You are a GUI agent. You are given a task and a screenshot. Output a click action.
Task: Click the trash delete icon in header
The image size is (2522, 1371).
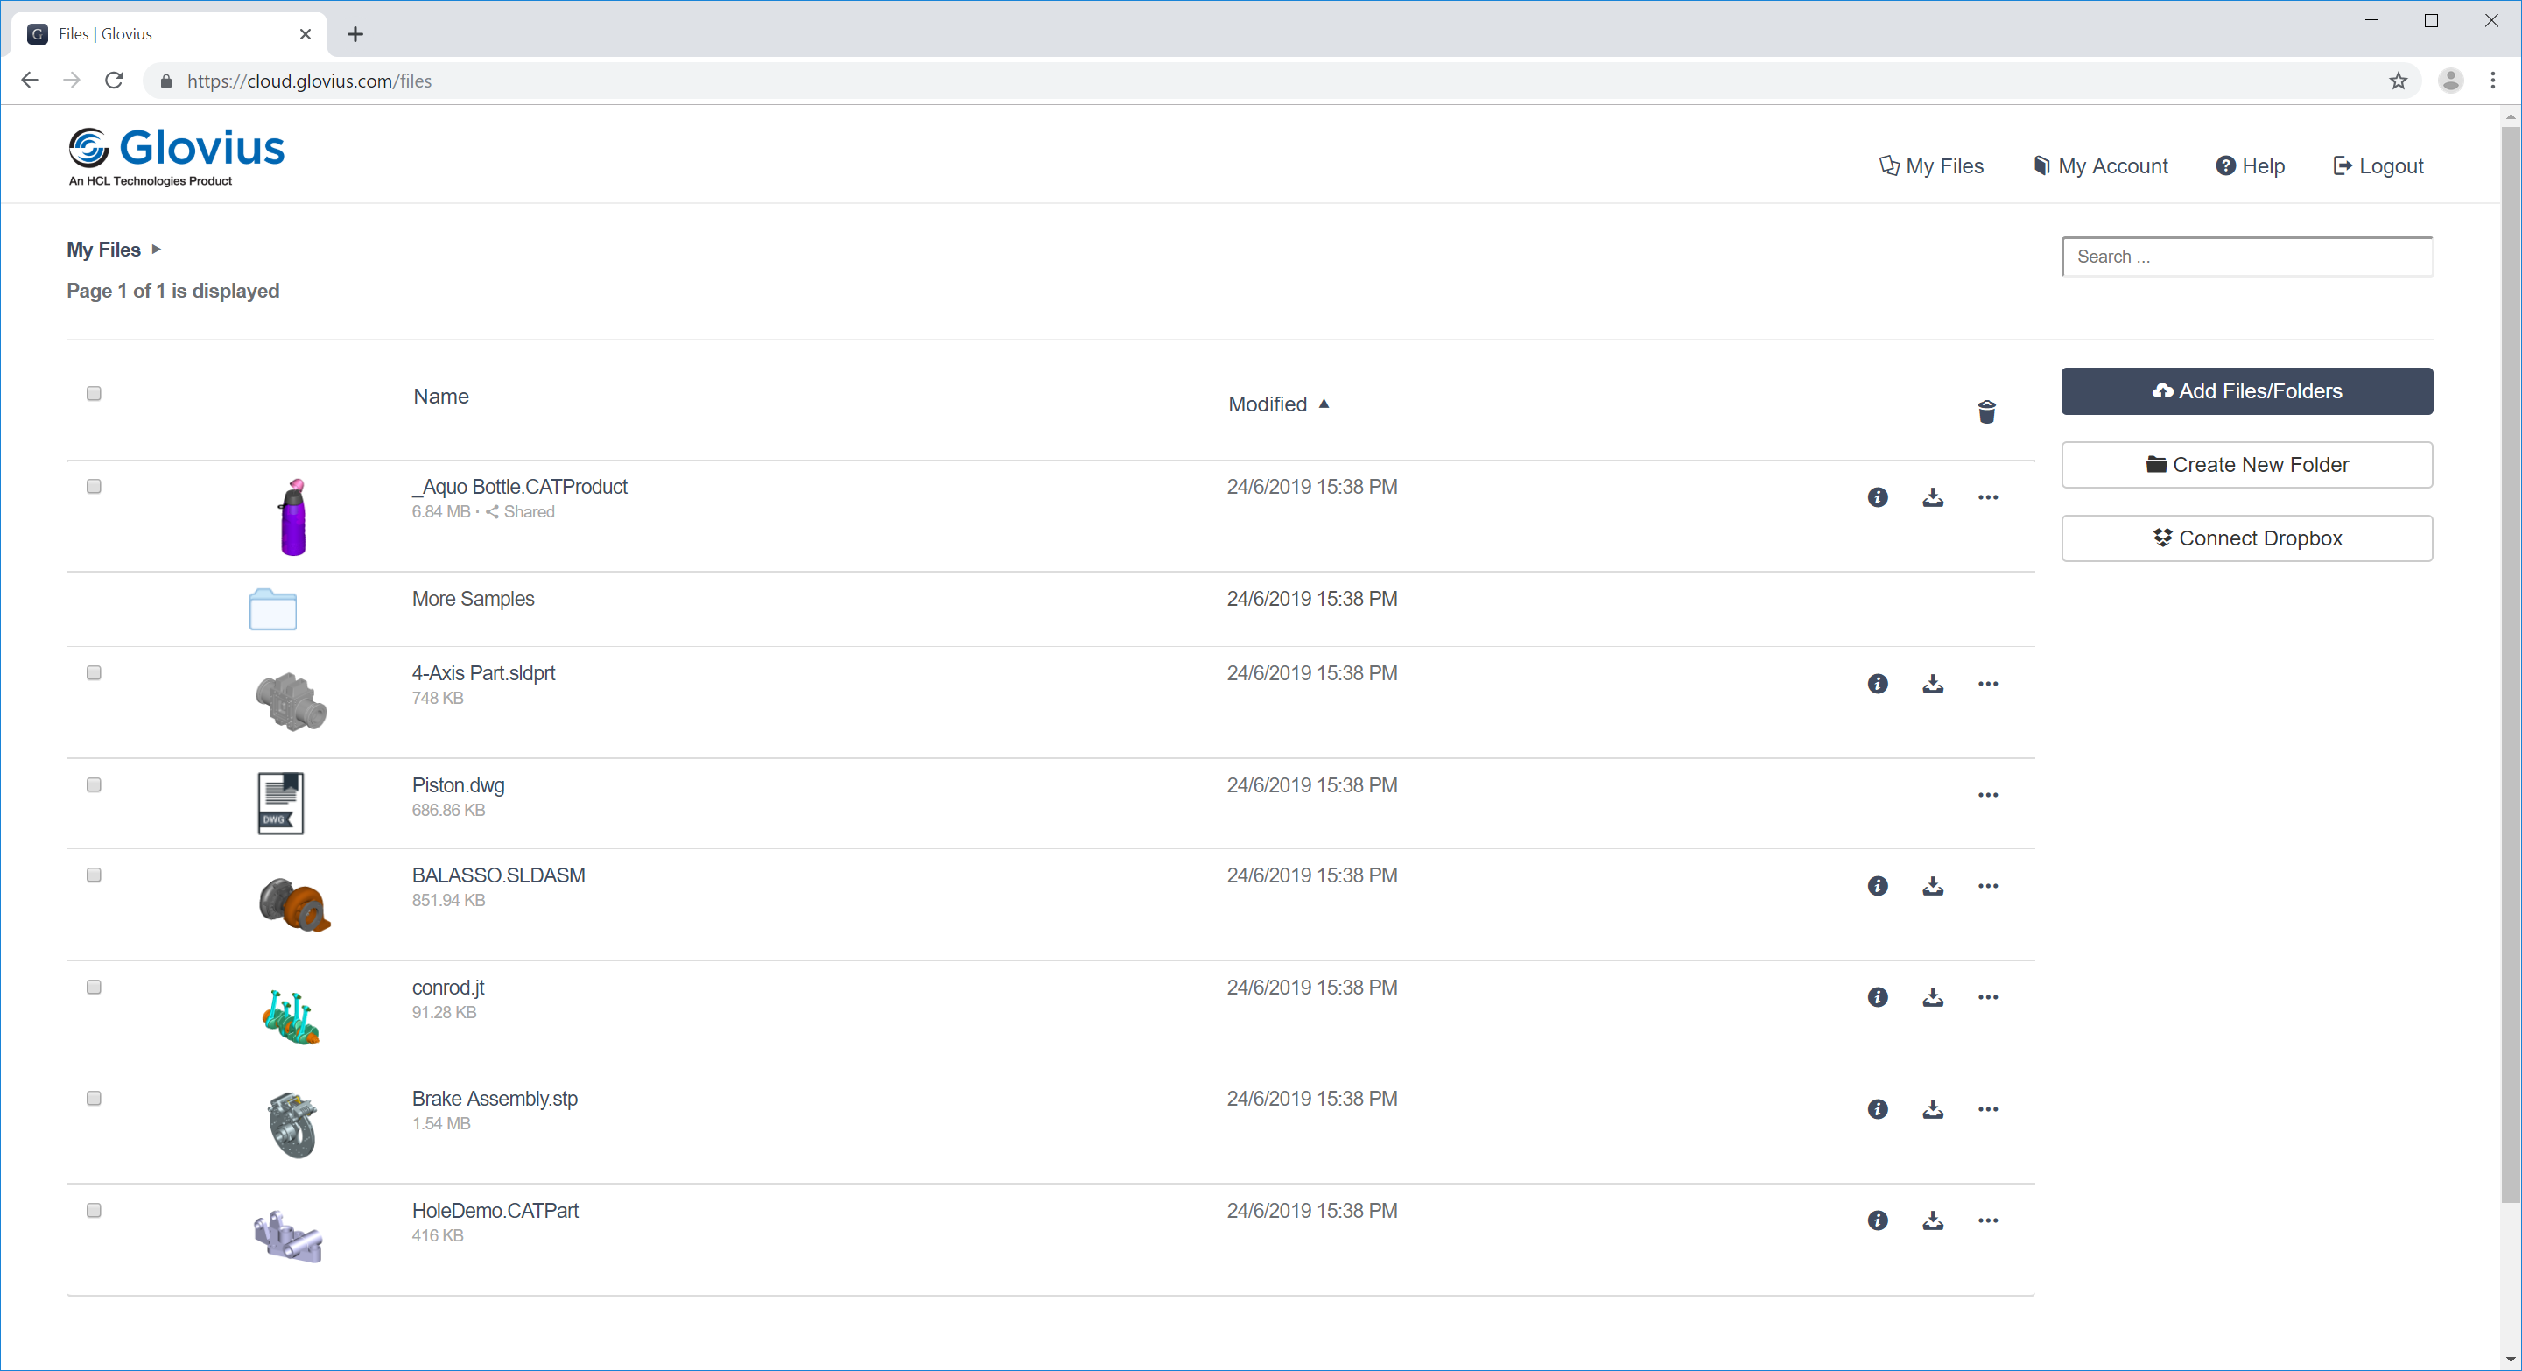(x=1986, y=412)
